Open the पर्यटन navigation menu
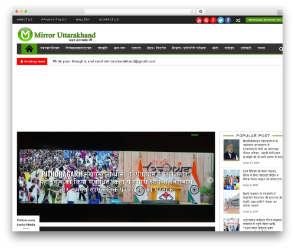The height and width of the screenshot is (249, 295). (x=136, y=48)
